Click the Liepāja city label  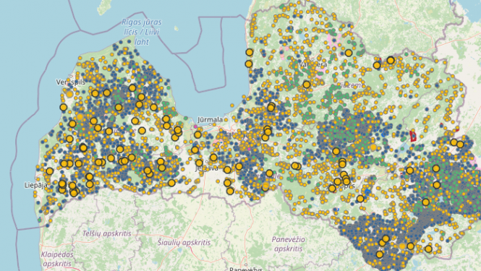pos(36,185)
